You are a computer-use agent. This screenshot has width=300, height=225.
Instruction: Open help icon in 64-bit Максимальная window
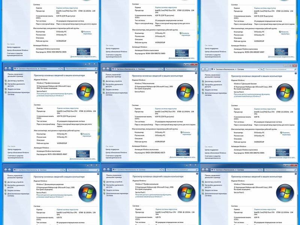tap(296, 174)
